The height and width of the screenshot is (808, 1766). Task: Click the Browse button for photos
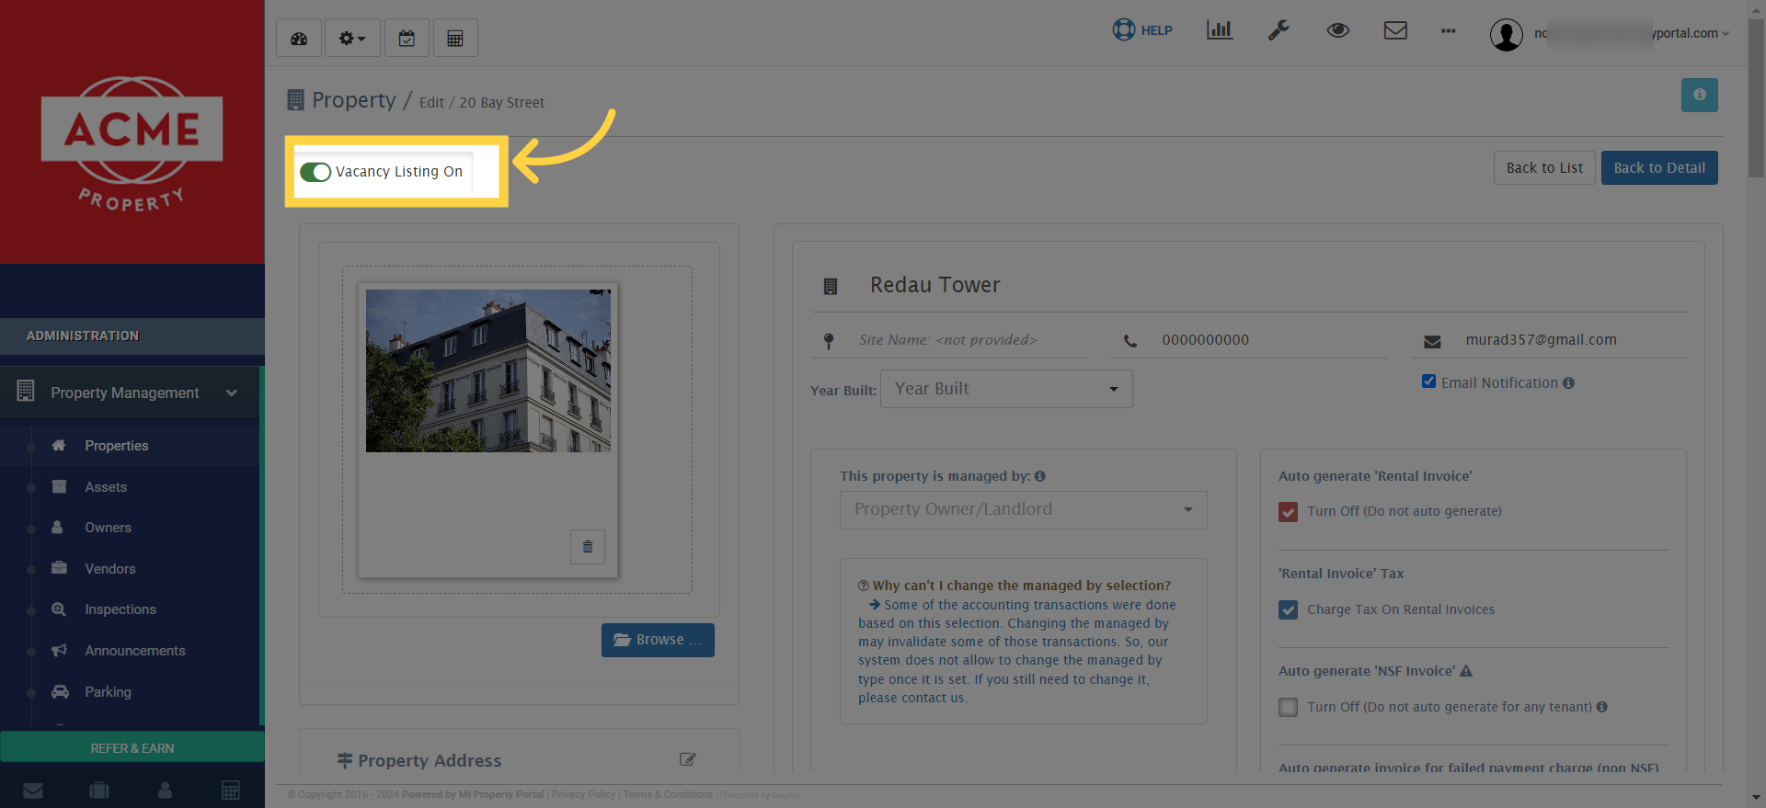658,640
